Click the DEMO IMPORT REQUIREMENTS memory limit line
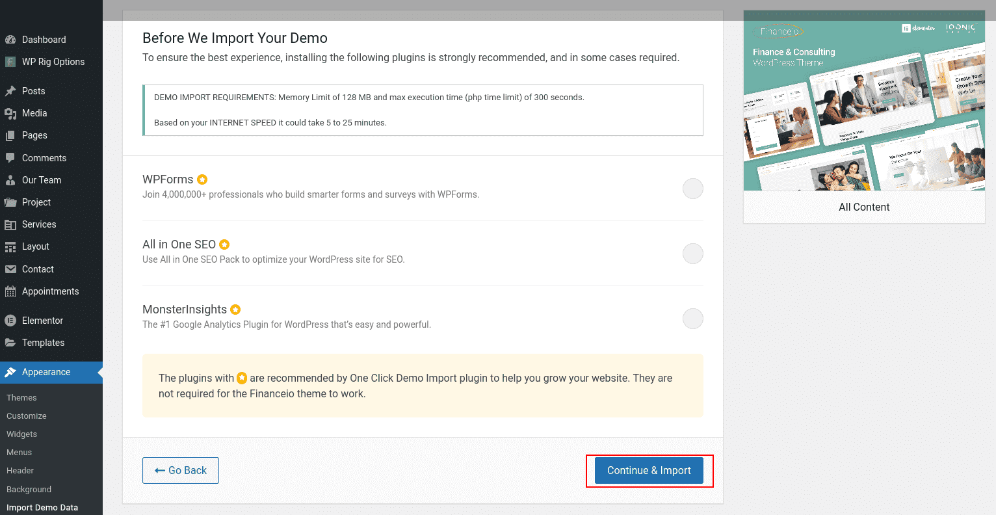Screen dimensions: 996x515 pos(369,98)
